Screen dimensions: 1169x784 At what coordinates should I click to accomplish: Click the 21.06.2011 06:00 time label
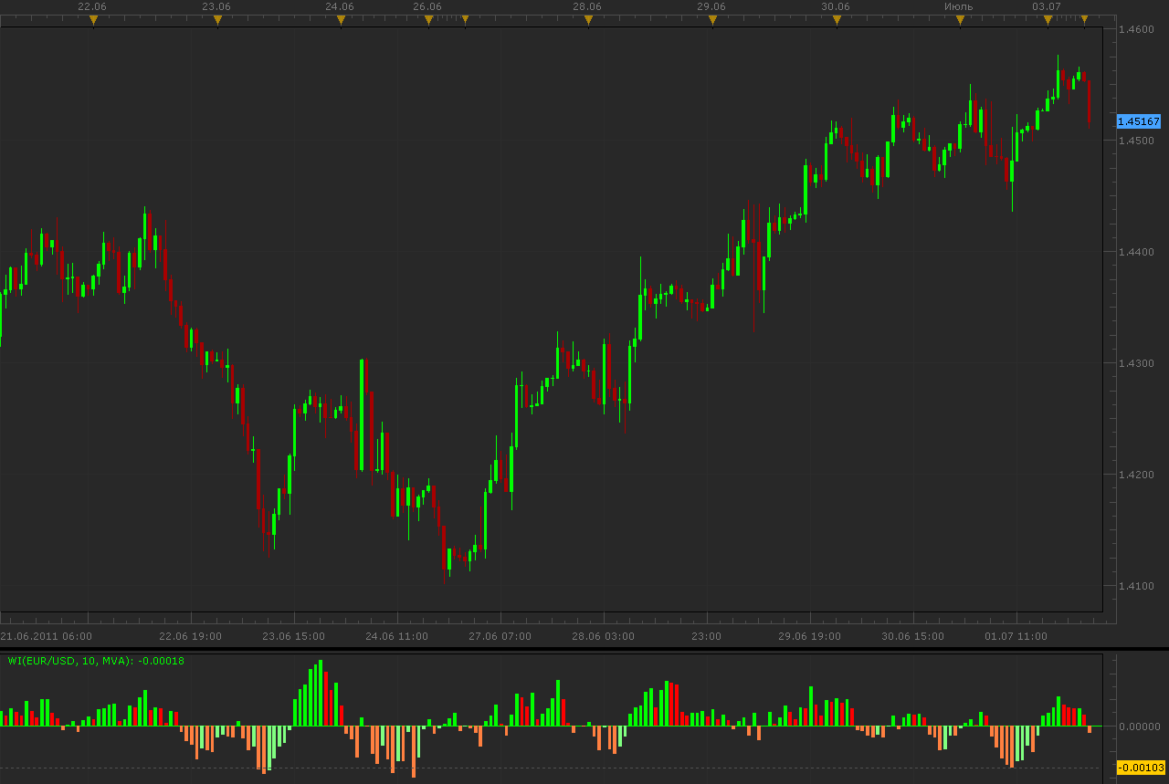(x=47, y=636)
